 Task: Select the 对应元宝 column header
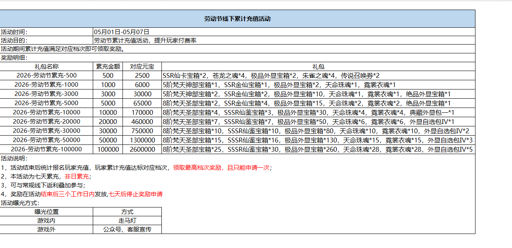(142, 67)
